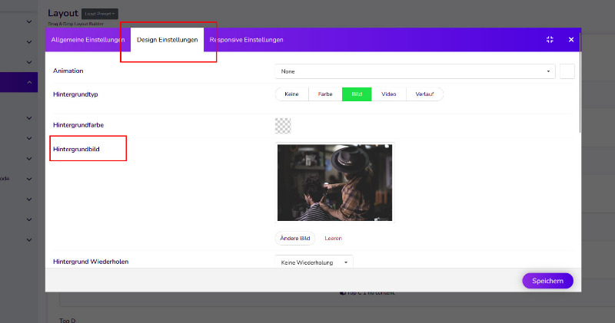Viewport: 615px width, 323px height.
Task: Choose Farbe background type
Action: (325, 94)
